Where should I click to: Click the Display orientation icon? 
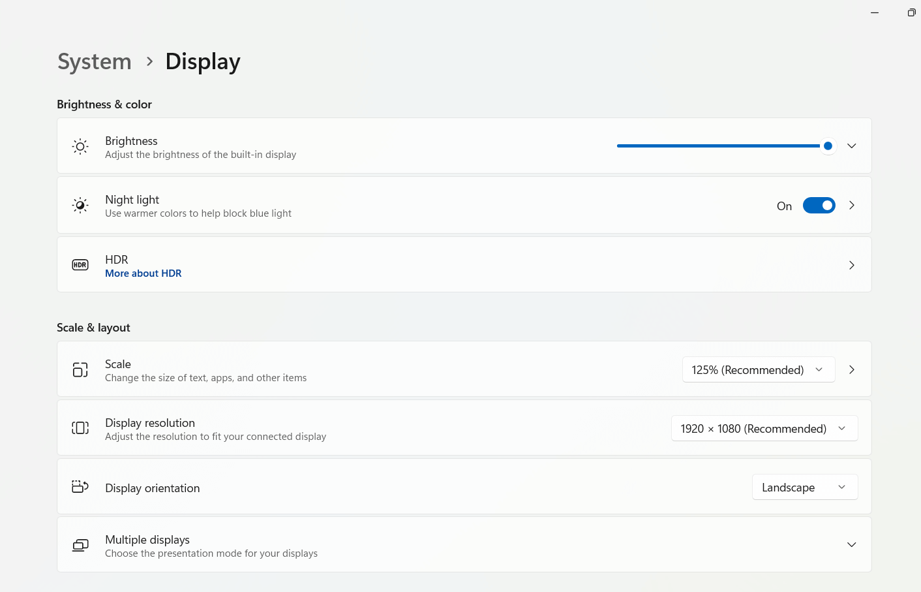pyautogui.click(x=80, y=487)
